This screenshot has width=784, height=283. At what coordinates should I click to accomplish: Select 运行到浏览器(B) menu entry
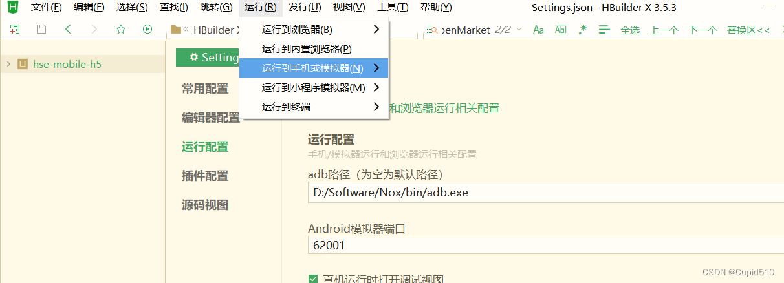(x=314, y=30)
